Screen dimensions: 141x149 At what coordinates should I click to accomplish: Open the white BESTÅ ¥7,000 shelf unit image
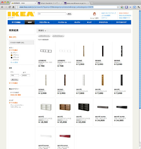pyautogui.click(x=84, y=80)
